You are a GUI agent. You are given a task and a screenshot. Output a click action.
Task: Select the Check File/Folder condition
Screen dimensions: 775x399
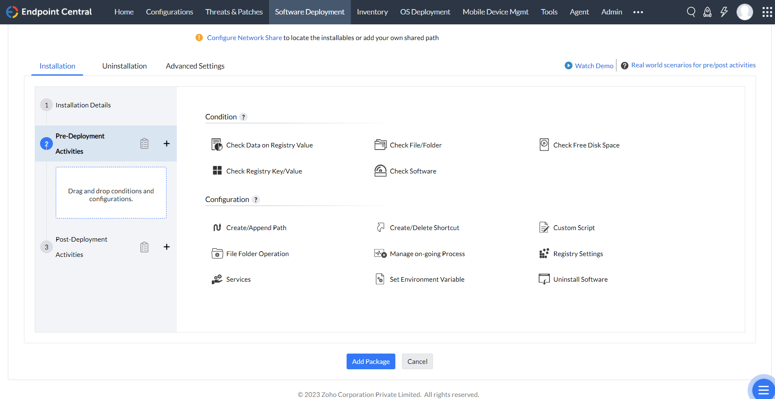coord(416,145)
